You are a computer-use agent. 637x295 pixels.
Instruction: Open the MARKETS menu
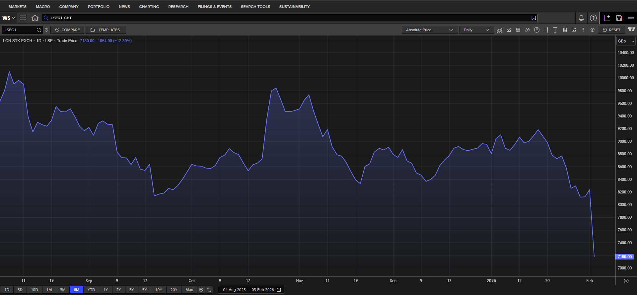[18, 7]
